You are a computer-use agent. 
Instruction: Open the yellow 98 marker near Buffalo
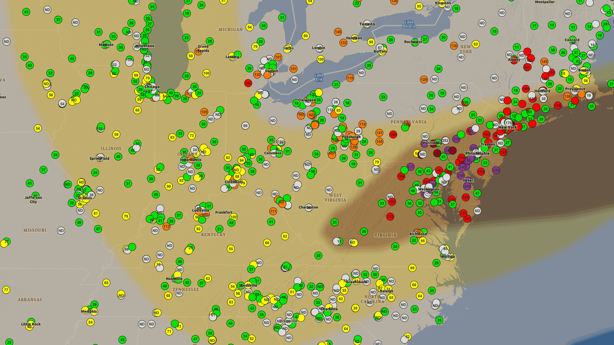pyautogui.click(x=371, y=42)
